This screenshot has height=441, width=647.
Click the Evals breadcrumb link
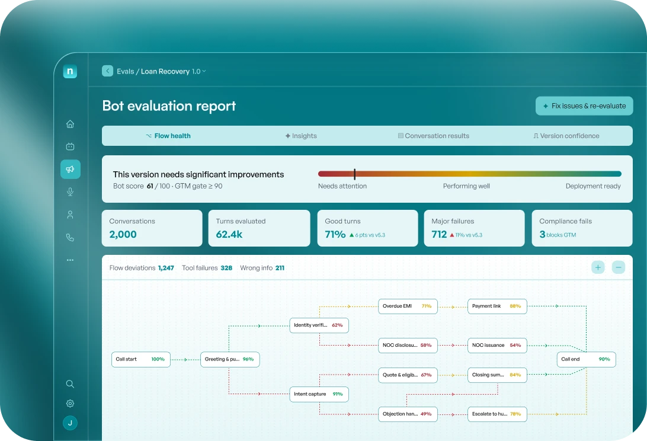[x=126, y=72]
